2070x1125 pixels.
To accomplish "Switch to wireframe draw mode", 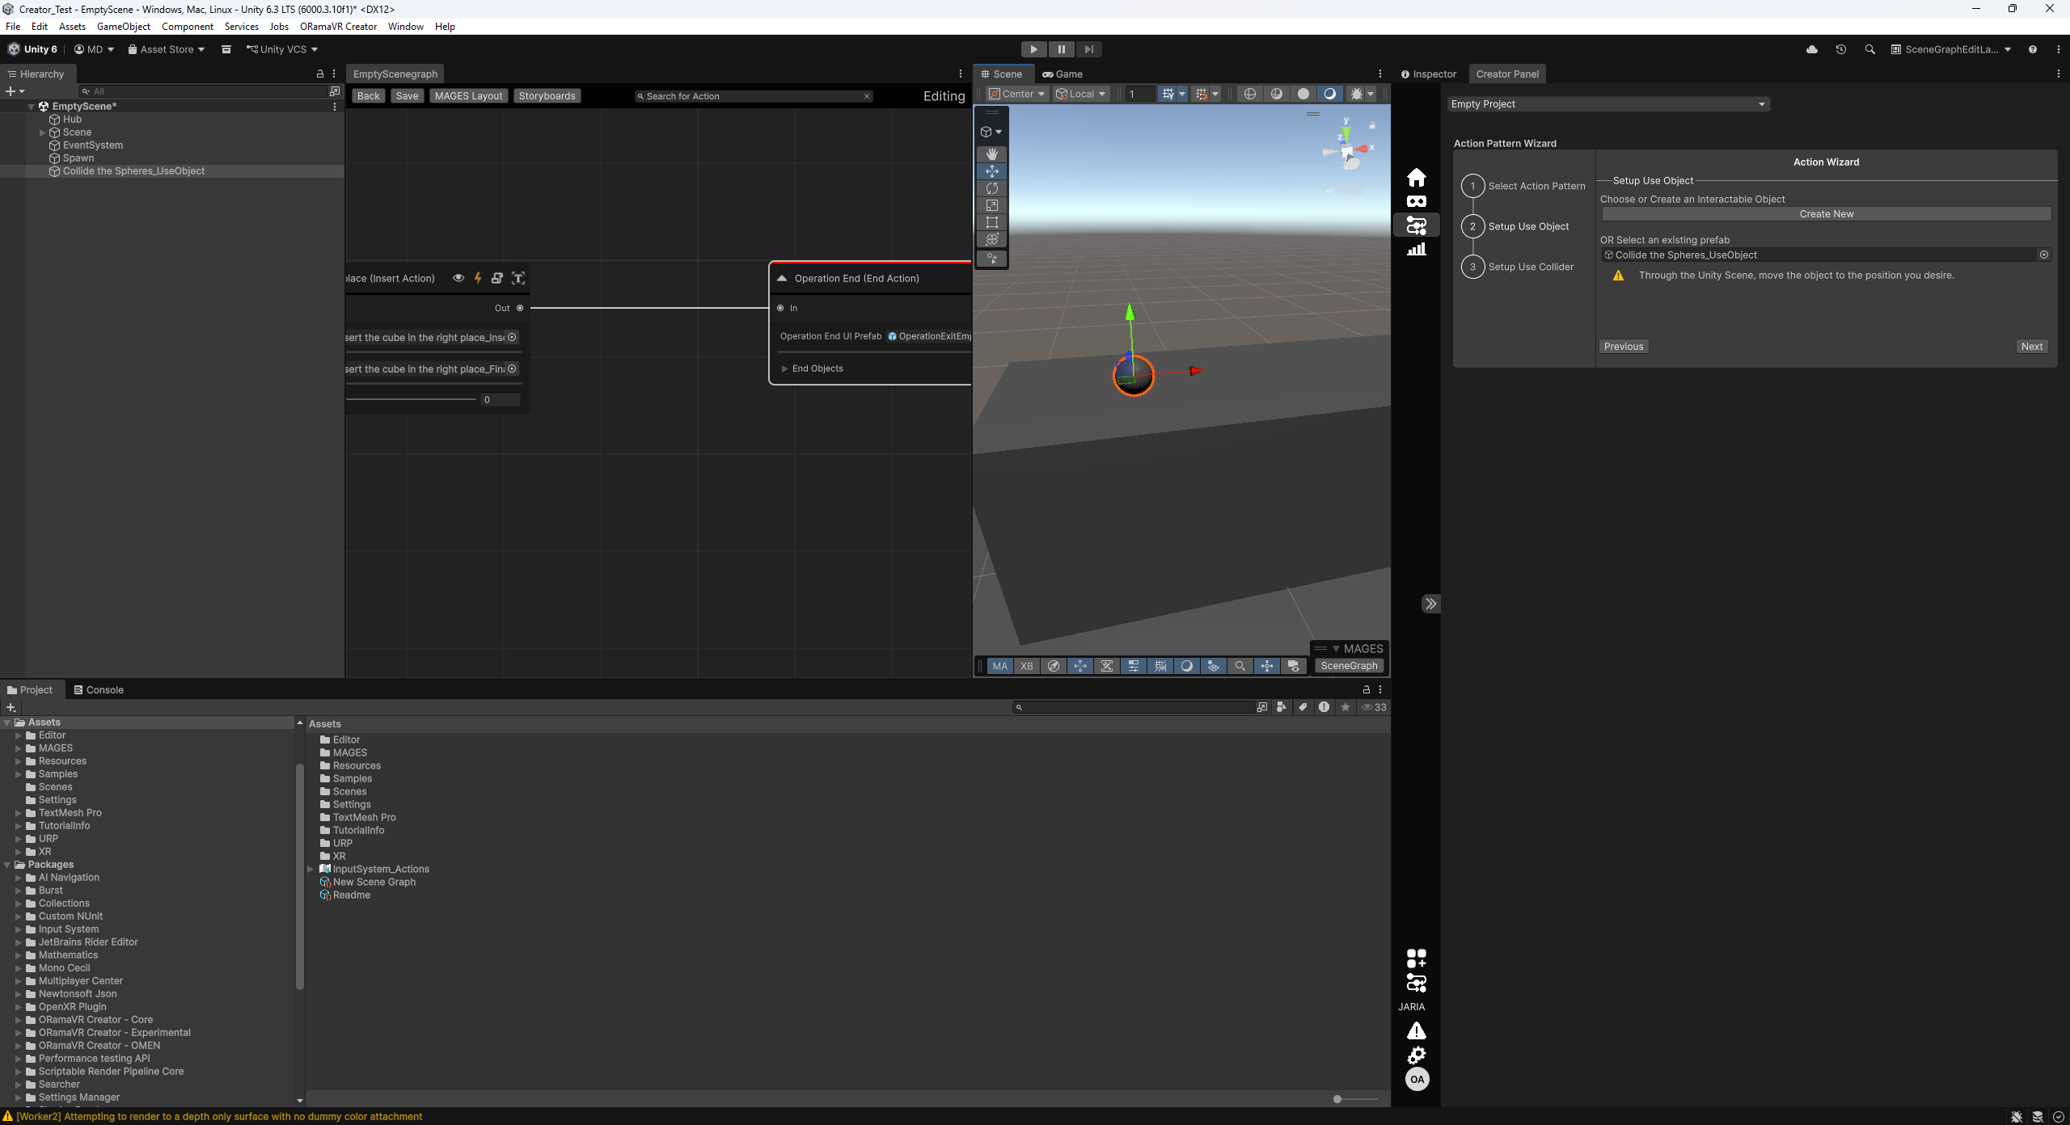I will coord(1250,94).
